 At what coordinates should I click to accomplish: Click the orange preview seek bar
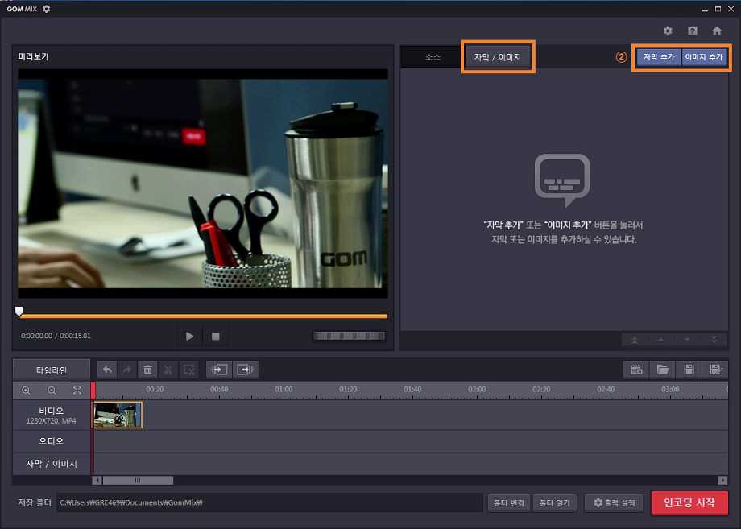(x=201, y=316)
